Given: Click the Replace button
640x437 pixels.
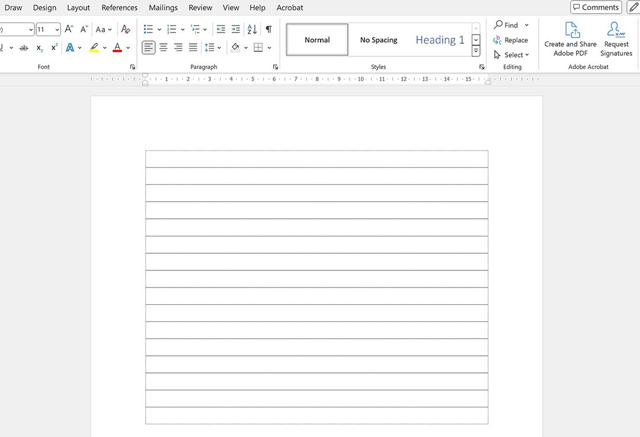Looking at the screenshot, I should pos(510,40).
